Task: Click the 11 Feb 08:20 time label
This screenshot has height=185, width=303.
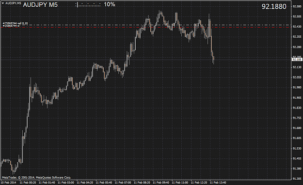Action: tap(142, 183)
